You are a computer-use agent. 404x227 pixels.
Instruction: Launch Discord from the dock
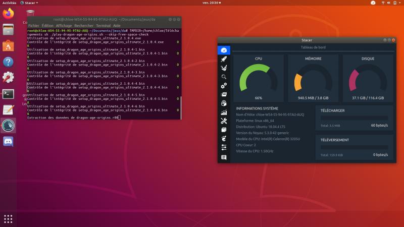[8, 142]
